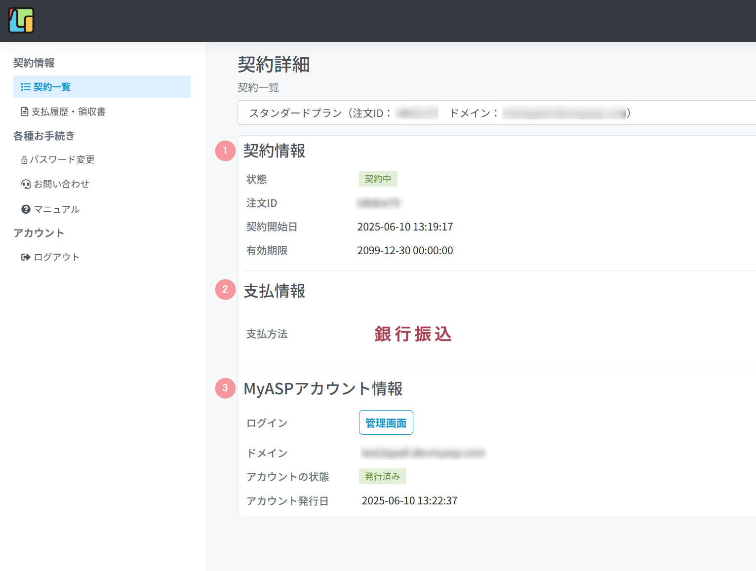The height and width of the screenshot is (571, 756).
Task: Click the 契約一覧 breadcrumb link
Action: coord(258,88)
